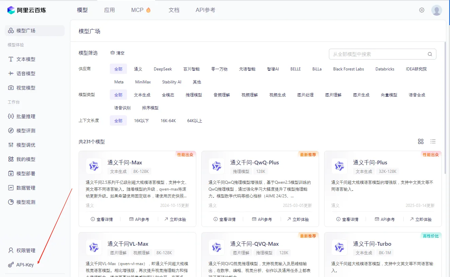Image resolution: width=450 pixels, height=277 pixels.
Task: Switch to grid view layout
Action: tap(421, 142)
